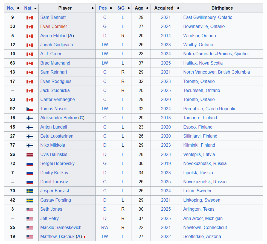
Task: Open red link Evan Cormier
Action: (54, 26)
